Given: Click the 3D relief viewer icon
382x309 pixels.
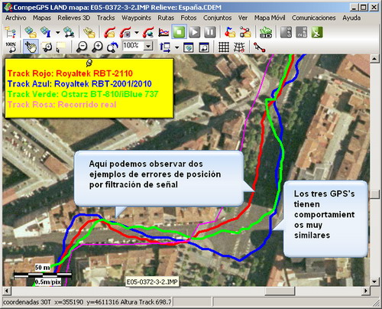Looking at the screenshot, I should coord(266,32).
